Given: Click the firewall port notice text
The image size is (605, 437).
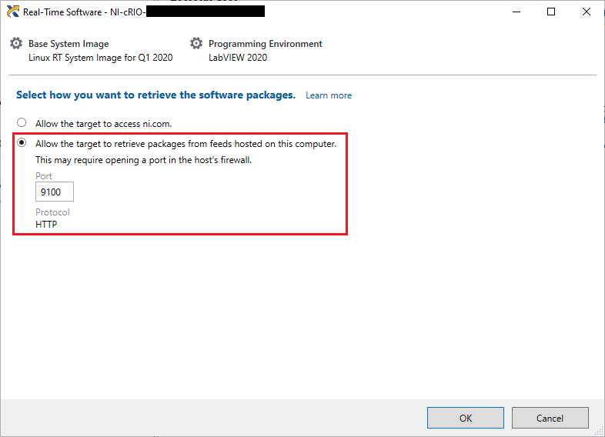Looking at the screenshot, I should click(x=143, y=160).
